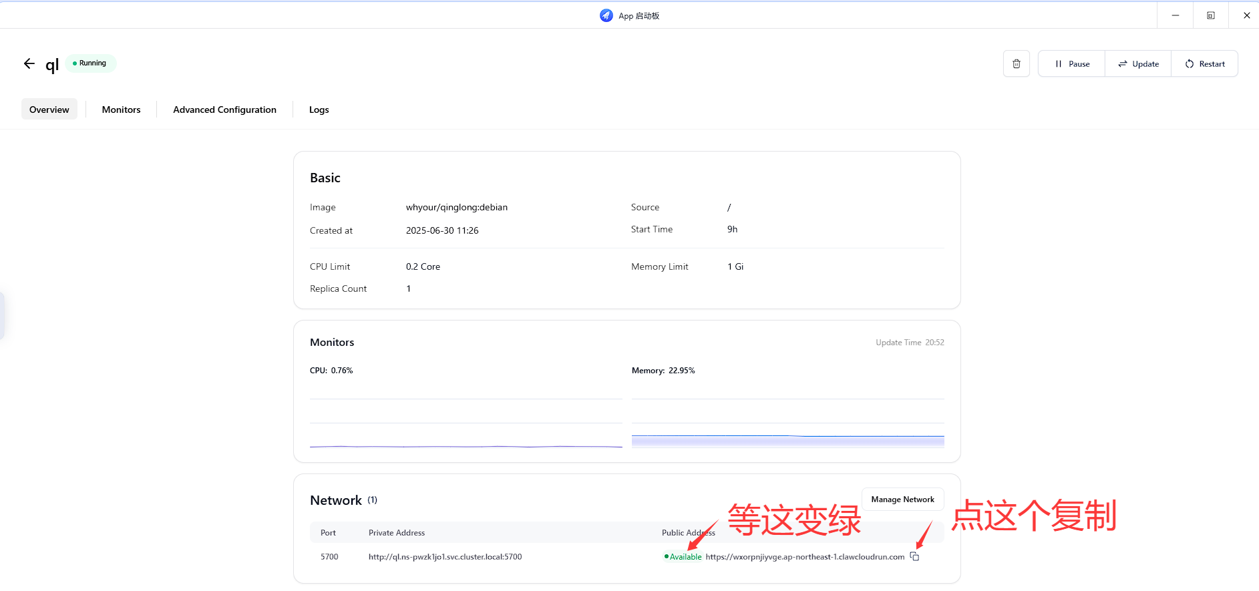The height and width of the screenshot is (591, 1259).
Task: Minimize the App Launchpad window
Action: [x=1175, y=15]
